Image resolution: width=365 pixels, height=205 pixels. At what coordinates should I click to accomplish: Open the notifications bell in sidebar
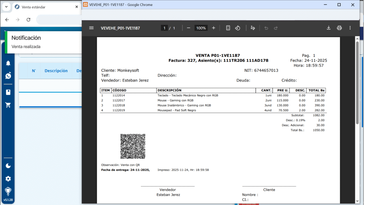[8, 63]
